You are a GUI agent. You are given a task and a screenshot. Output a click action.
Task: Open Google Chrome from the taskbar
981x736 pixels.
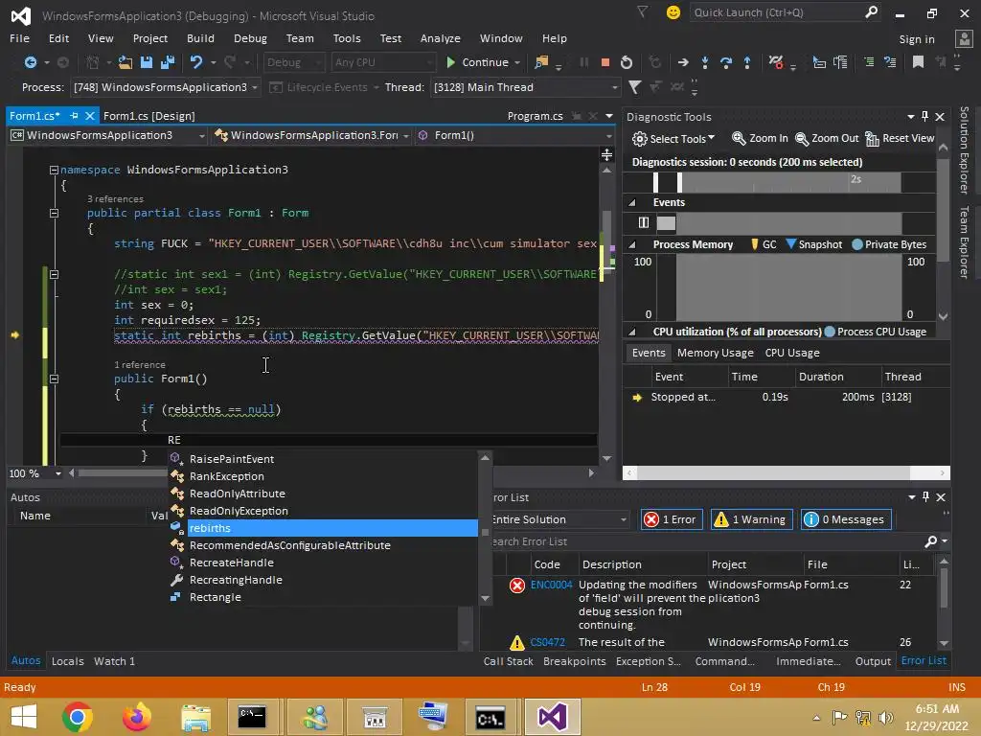point(78,717)
